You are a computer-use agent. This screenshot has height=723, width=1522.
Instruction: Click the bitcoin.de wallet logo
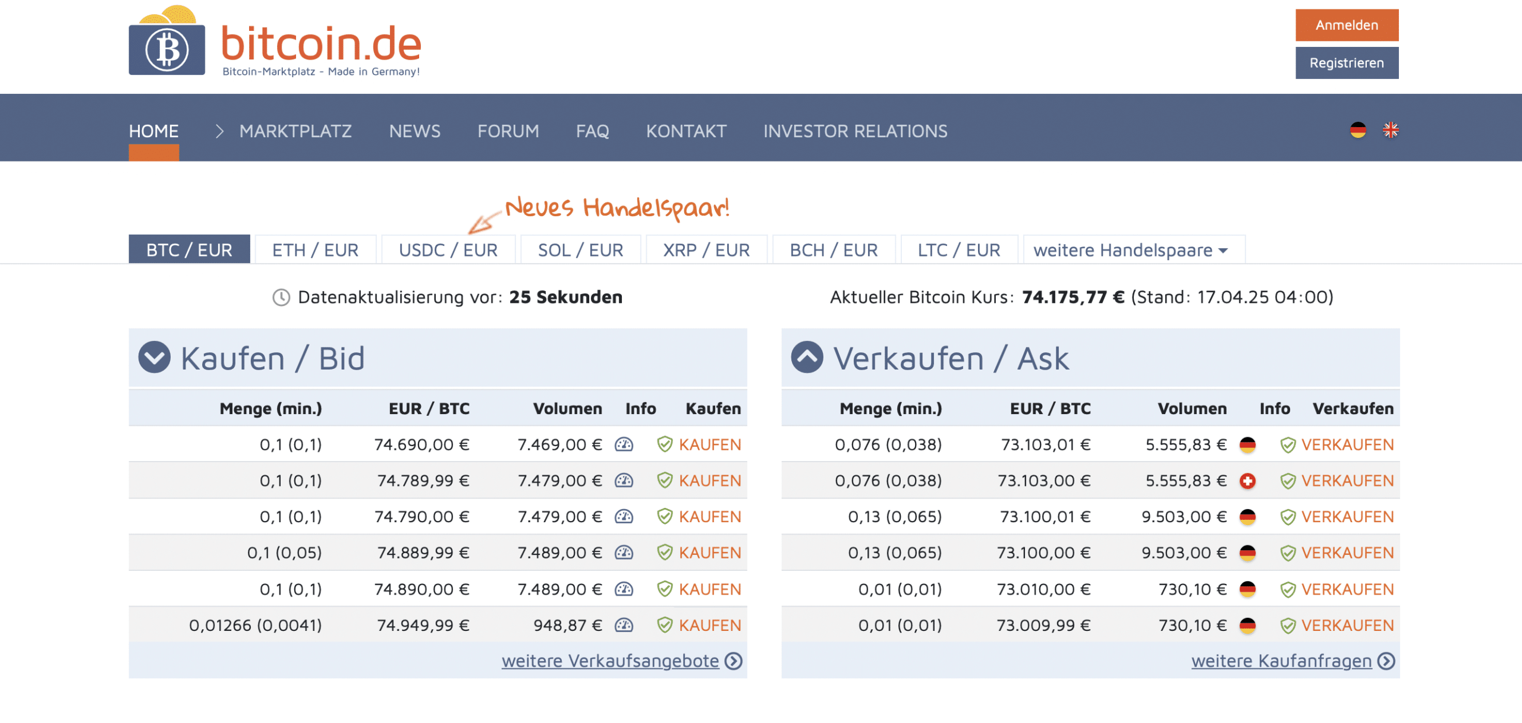[x=167, y=40]
